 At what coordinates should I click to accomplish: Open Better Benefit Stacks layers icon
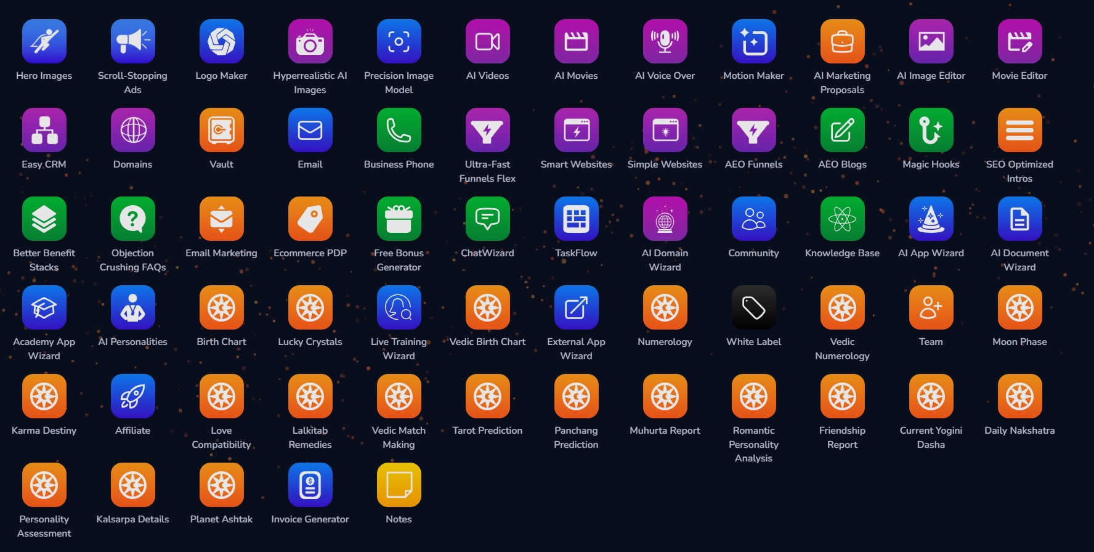pos(44,219)
